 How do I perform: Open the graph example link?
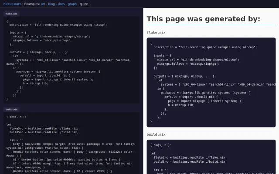pos(72,4)
